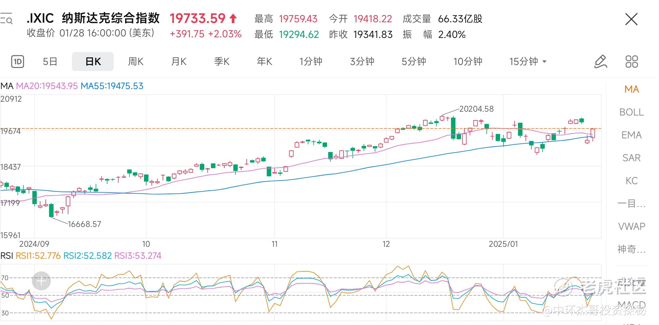Click the 1D intraday chart icon
Image resolution: width=659 pixels, height=325 pixels.
click(x=18, y=62)
